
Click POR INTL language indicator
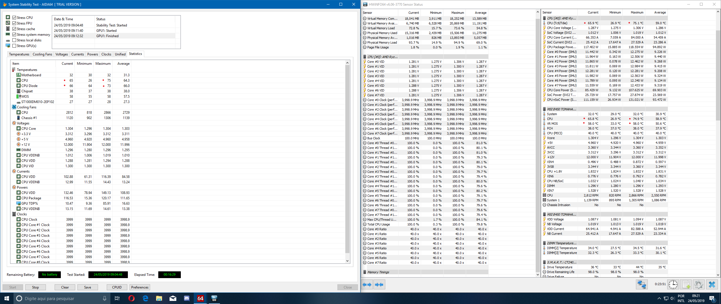pyautogui.click(x=681, y=298)
